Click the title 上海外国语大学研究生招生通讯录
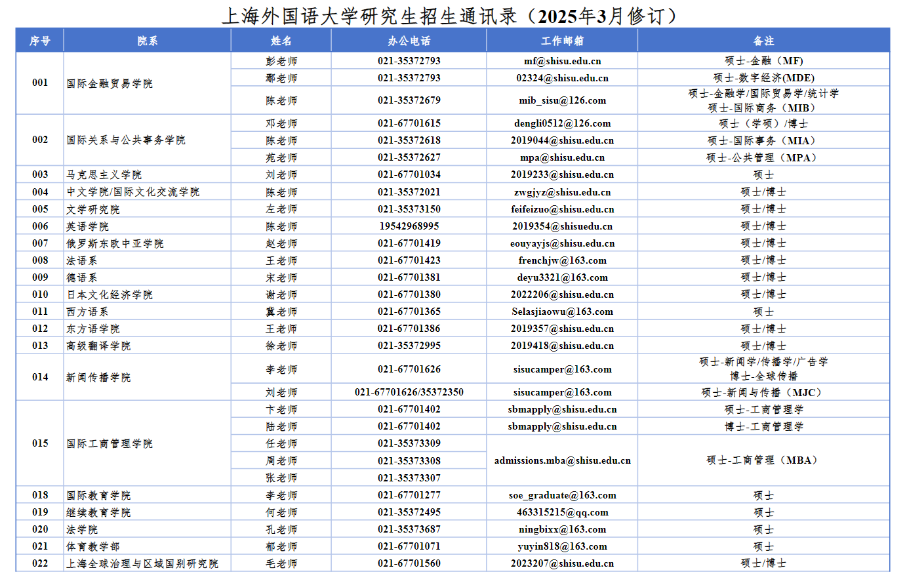The image size is (907, 587). coord(371,16)
